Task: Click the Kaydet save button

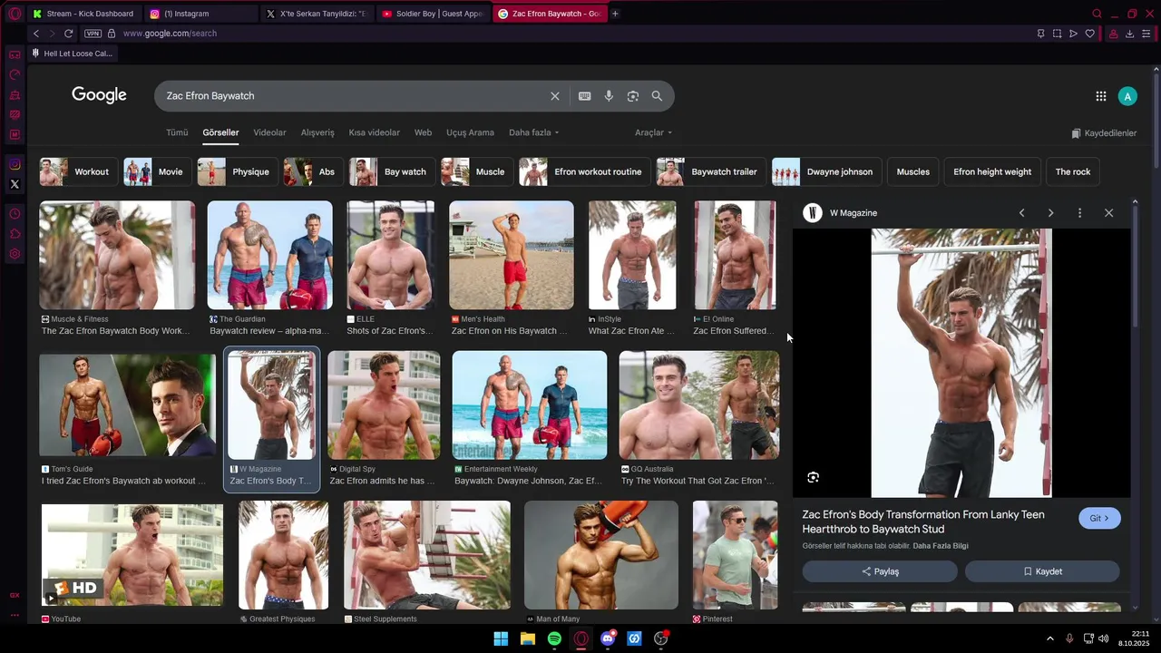Action: click(x=1042, y=571)
